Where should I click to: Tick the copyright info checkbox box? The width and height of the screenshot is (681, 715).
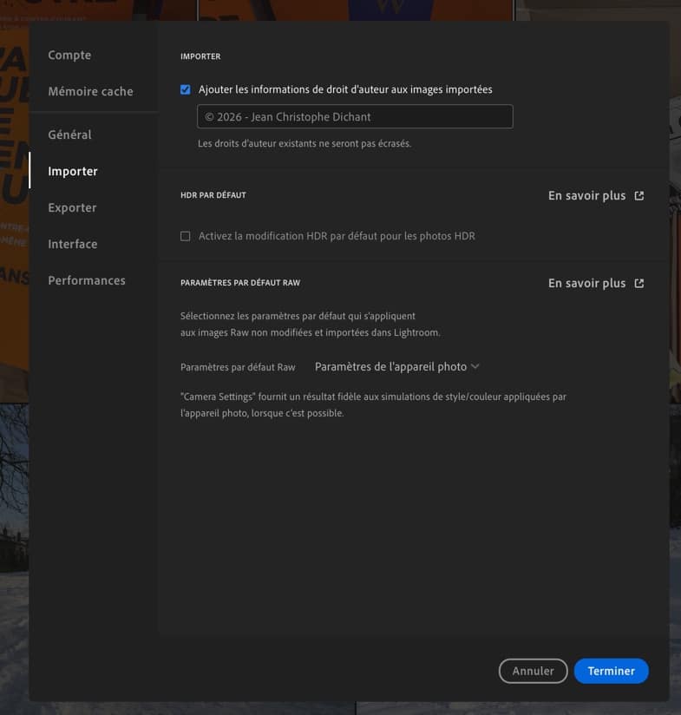pyautogui.click(x=185, y=89)
